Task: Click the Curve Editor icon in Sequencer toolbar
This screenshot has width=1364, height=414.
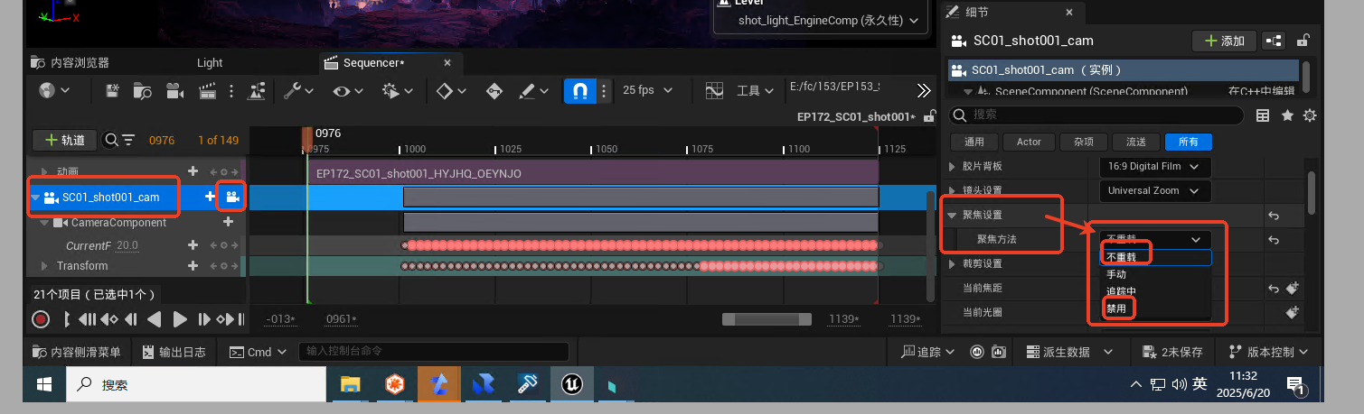Action: [714, 90]
